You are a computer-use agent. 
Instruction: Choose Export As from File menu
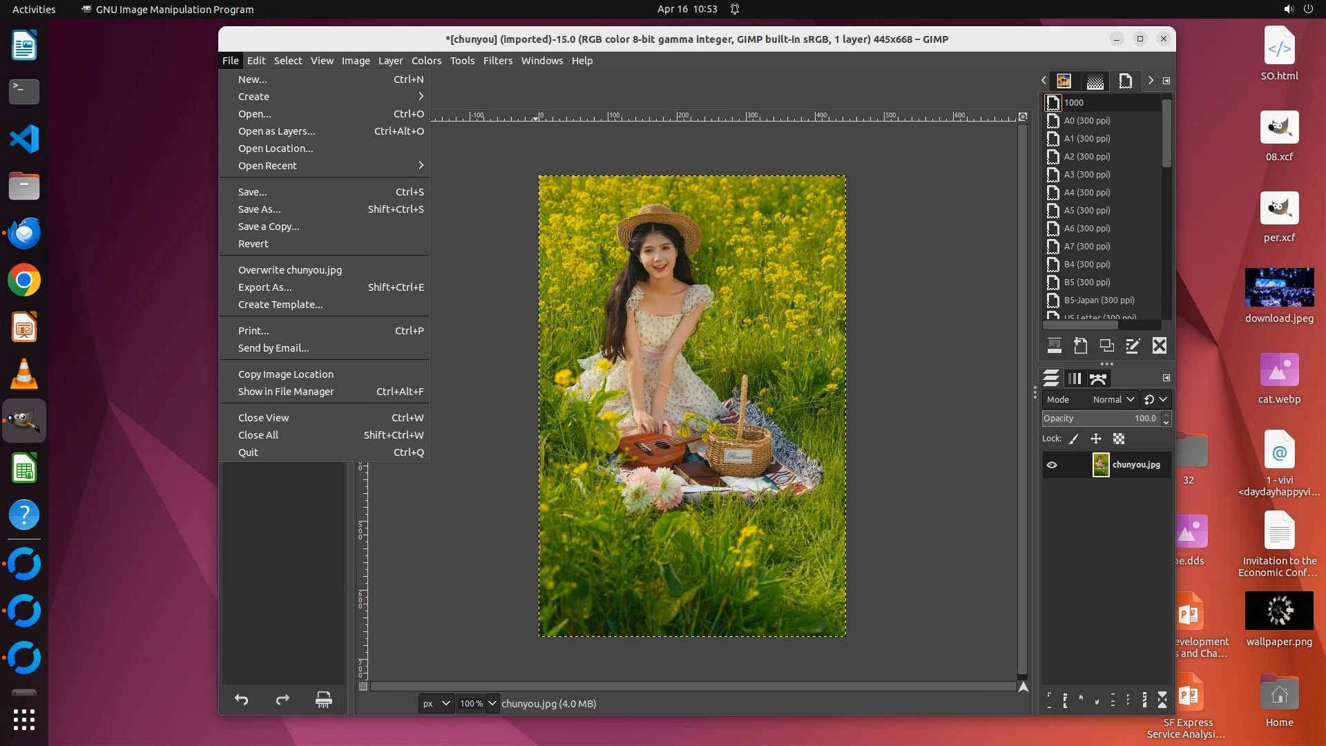265,287
